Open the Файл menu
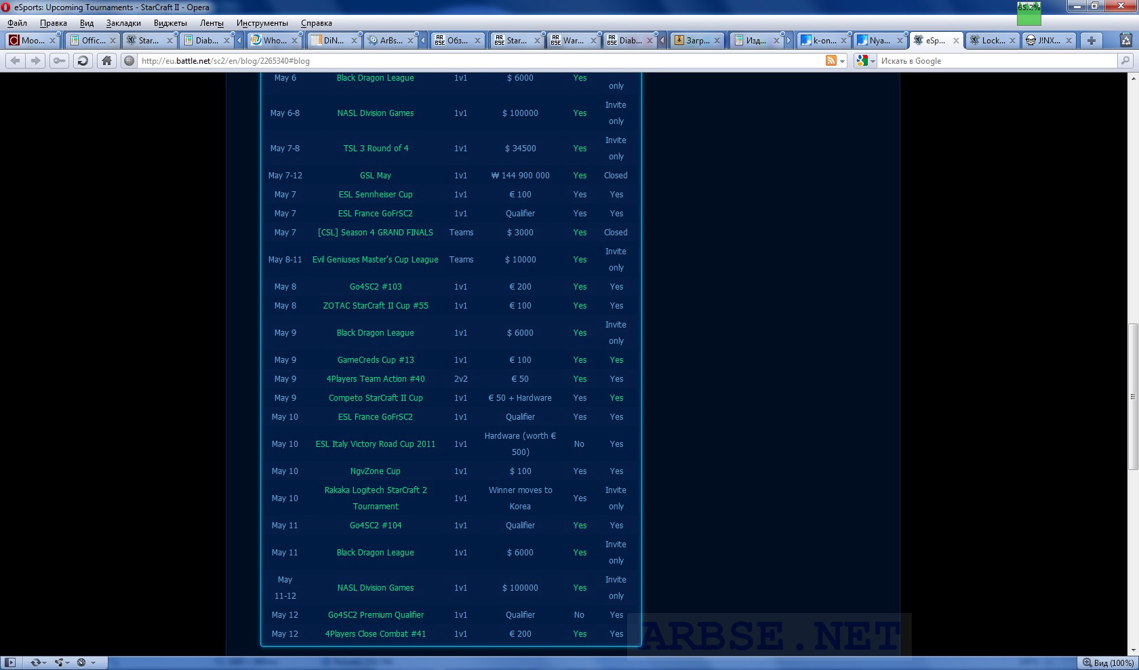This screenshot has width=1139, height=670. point(18,23)
